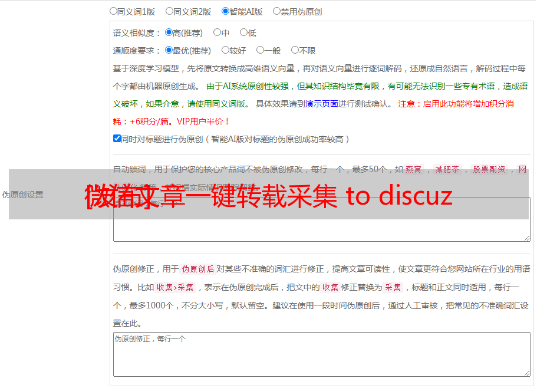Image resolution: width=537 pixels, height=388 pixels.
Task: Click the 伪原创设置 label
Action: click(23, 195)
